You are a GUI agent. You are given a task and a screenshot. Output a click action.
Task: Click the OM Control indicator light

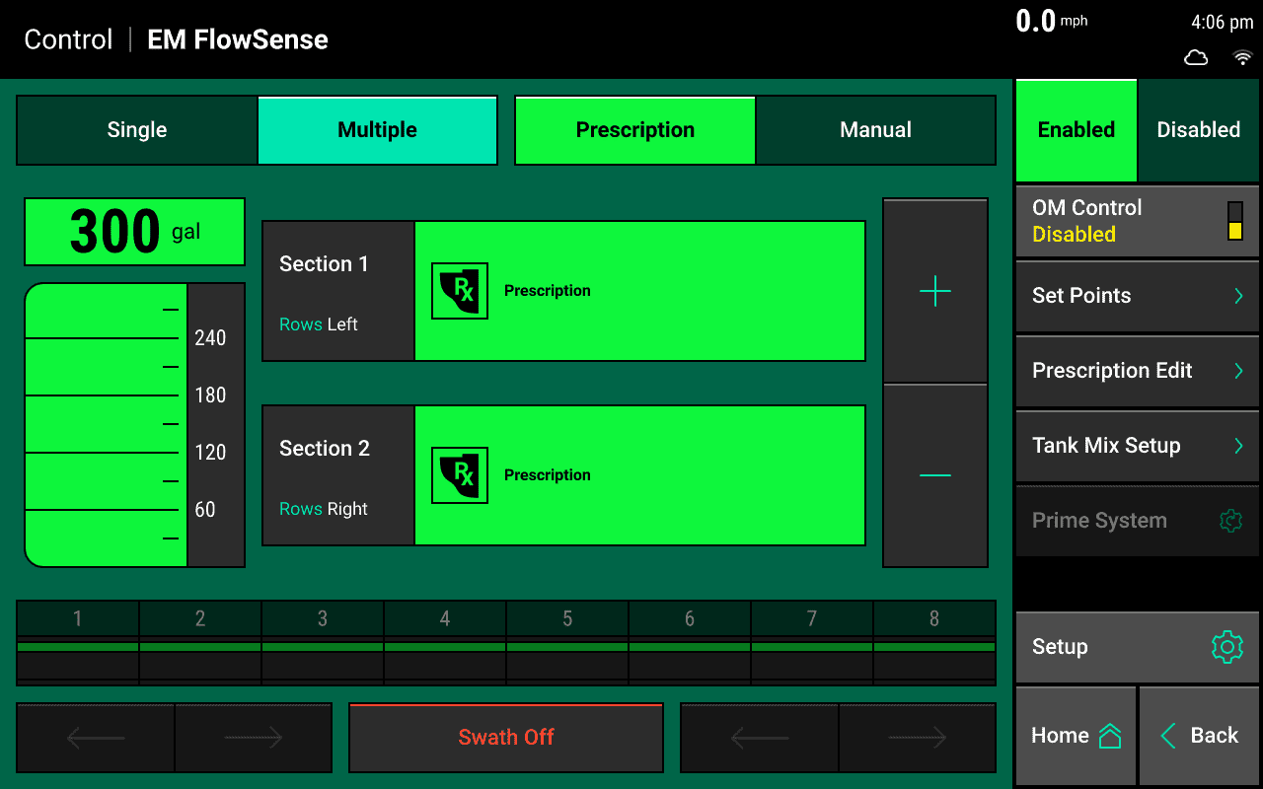(1235, 221)
